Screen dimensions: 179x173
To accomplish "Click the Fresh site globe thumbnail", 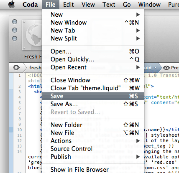I will pyautogui.click(x=32, y=35).
